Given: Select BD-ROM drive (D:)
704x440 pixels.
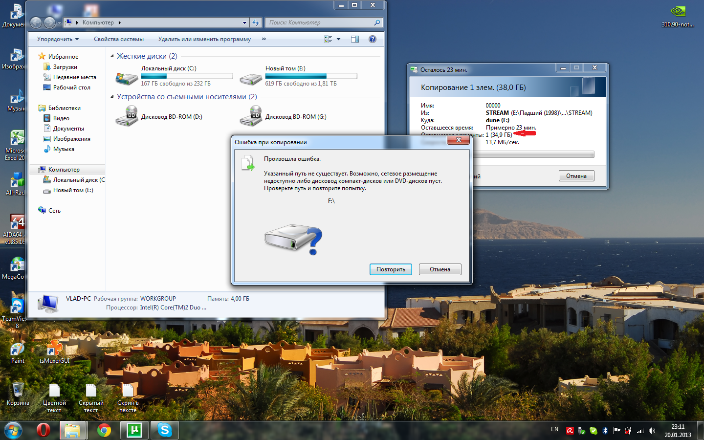Looking at the screenshot, I should (x=159, y=116).
